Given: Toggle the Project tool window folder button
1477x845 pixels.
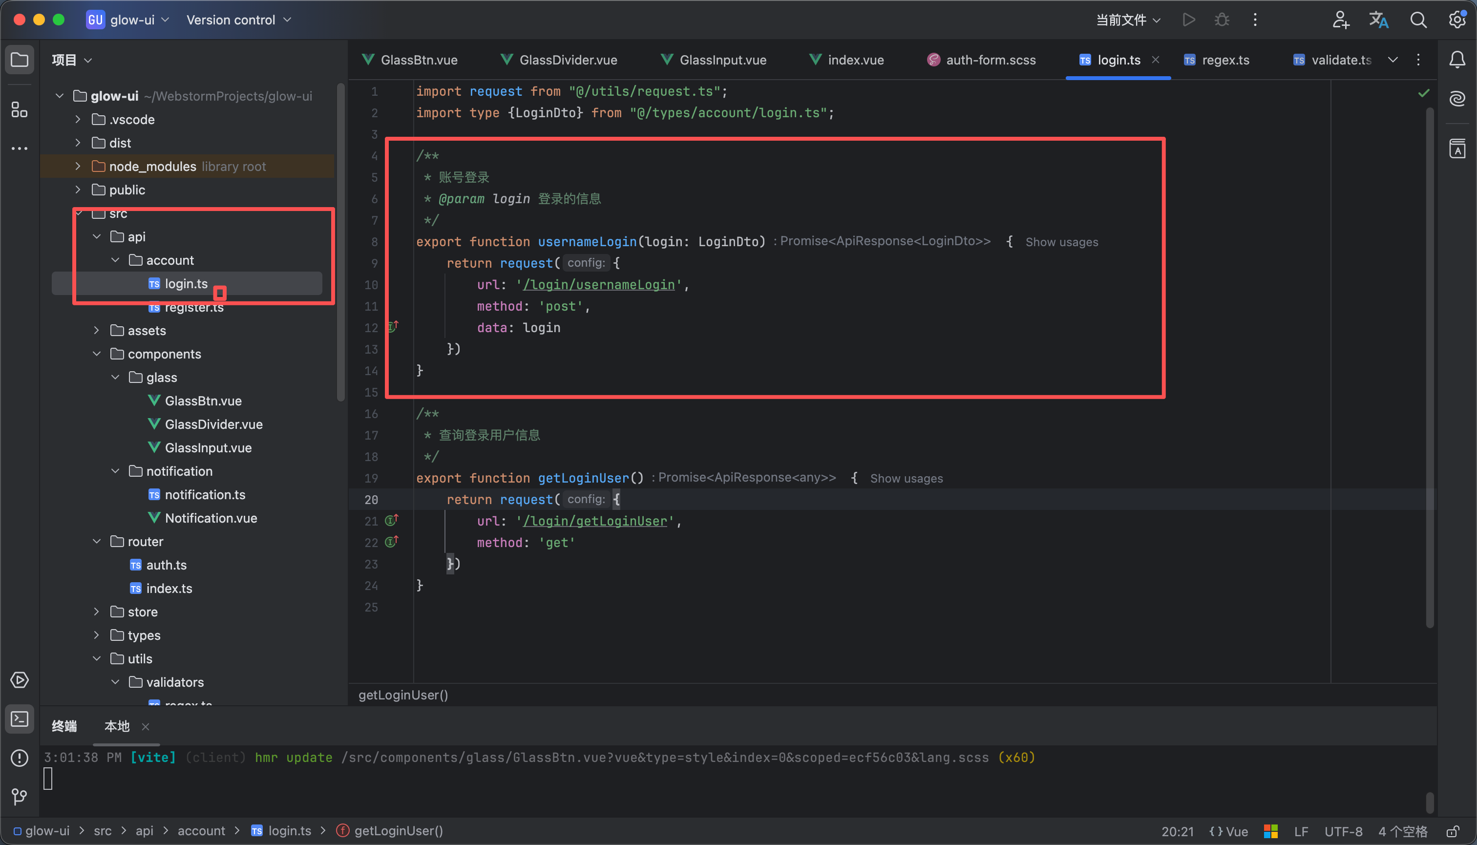Looking at the screenshot, I should (19, 59).
